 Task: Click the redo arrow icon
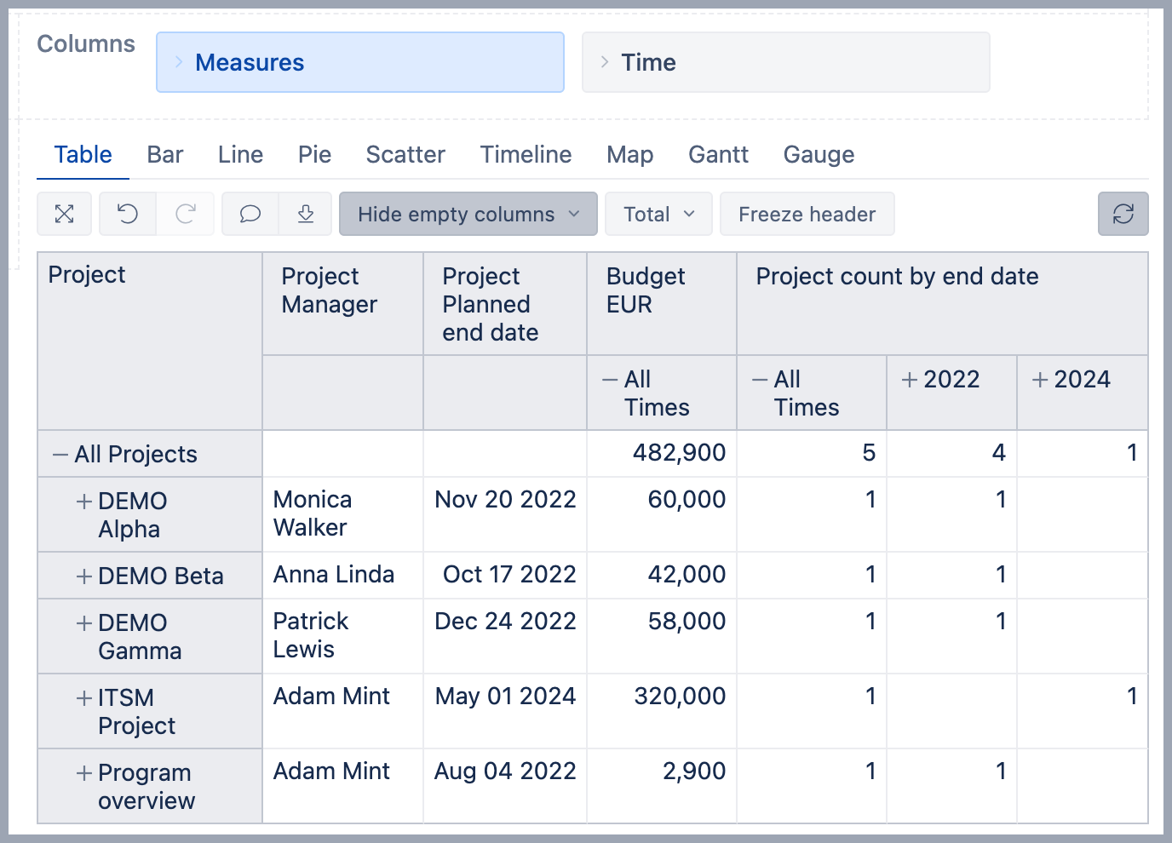tap(186, 214)
